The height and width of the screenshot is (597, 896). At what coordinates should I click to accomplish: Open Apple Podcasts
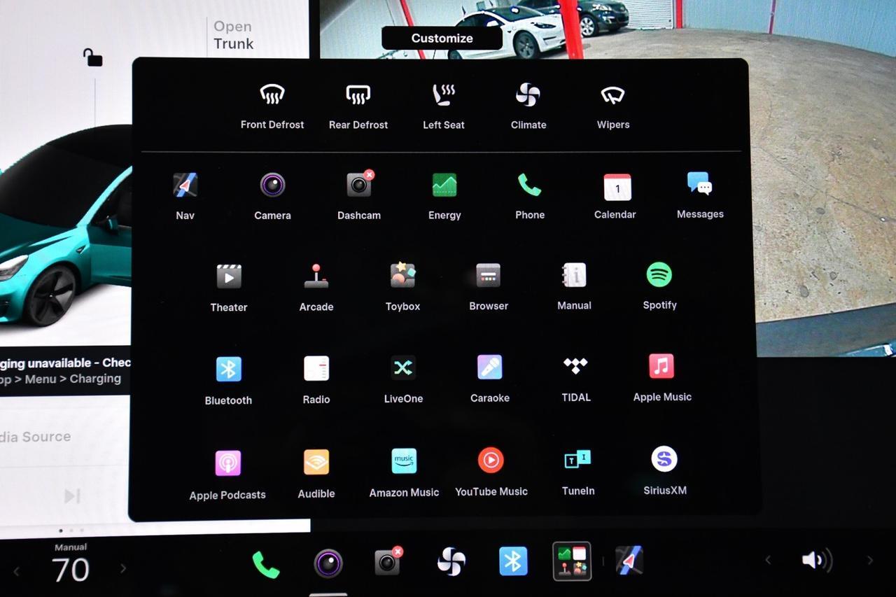[227, 476]
